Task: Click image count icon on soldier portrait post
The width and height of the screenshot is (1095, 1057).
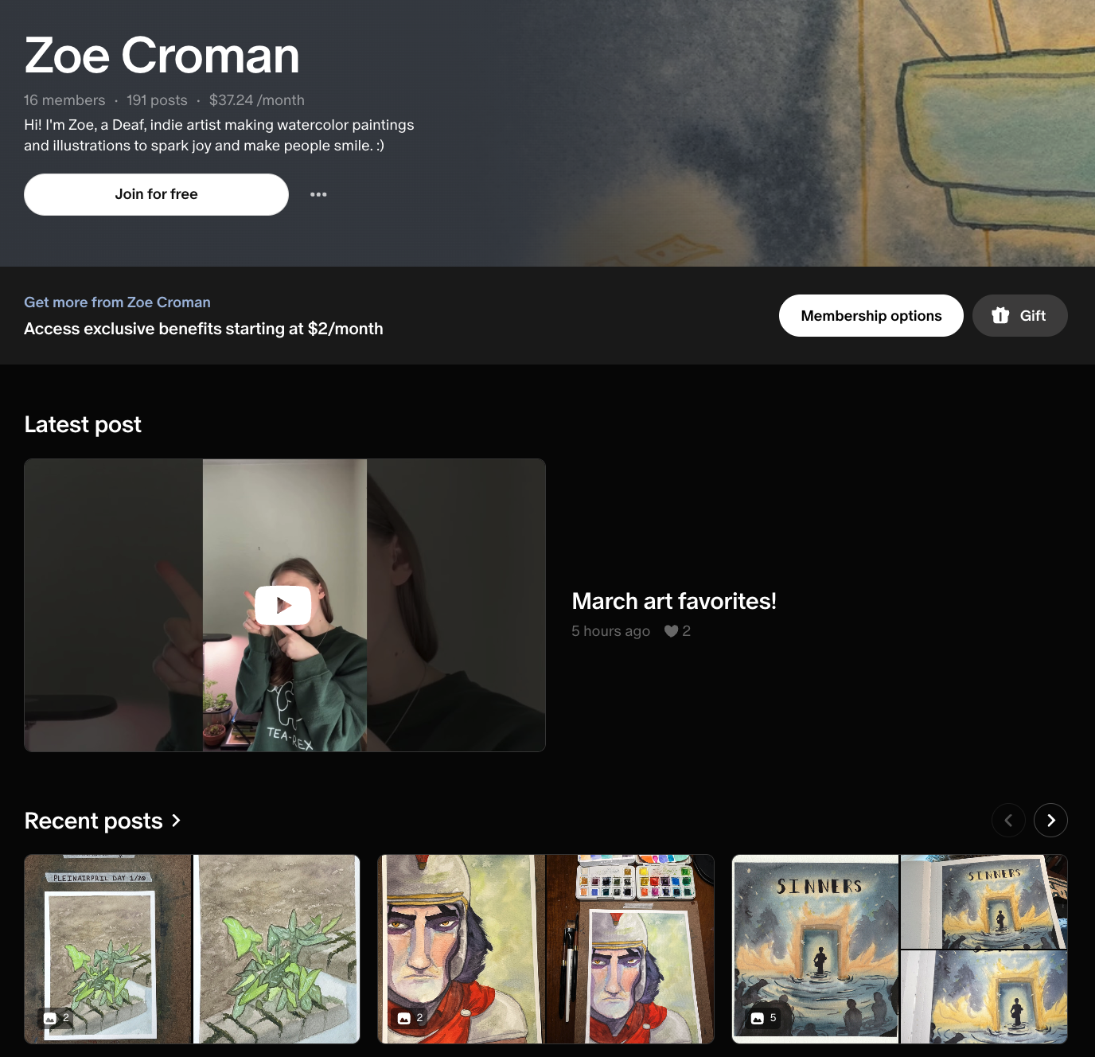Action: 404,1018
